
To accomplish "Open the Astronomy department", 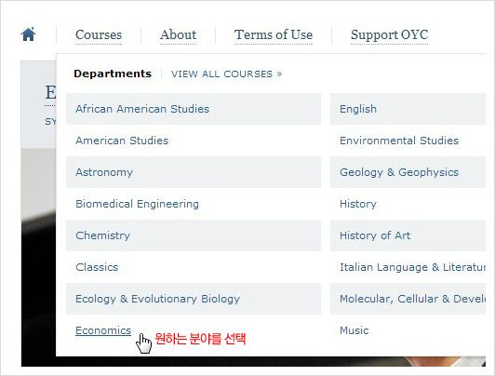I will point(194,172).
